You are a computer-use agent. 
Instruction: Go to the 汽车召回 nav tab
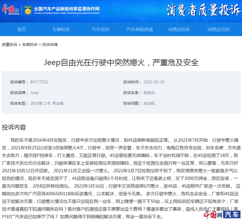click(100, 29)
